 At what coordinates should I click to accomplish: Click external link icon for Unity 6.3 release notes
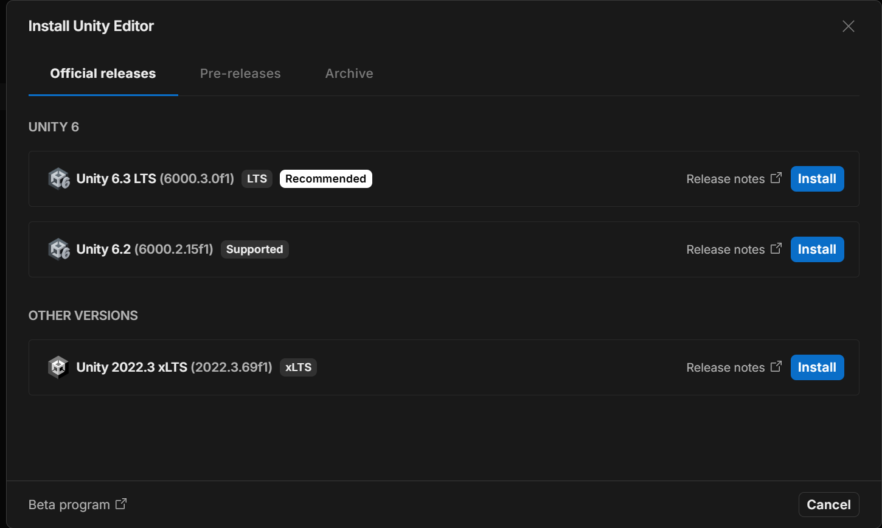point(776,178)
